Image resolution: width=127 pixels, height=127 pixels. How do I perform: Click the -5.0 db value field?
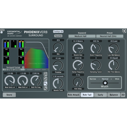10,73
